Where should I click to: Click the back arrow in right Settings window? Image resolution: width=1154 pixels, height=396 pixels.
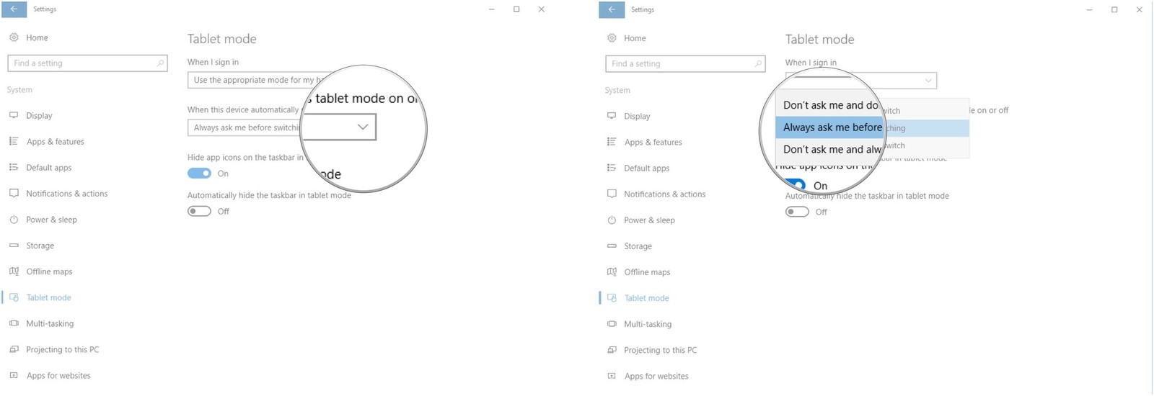[x=612, y=9]
